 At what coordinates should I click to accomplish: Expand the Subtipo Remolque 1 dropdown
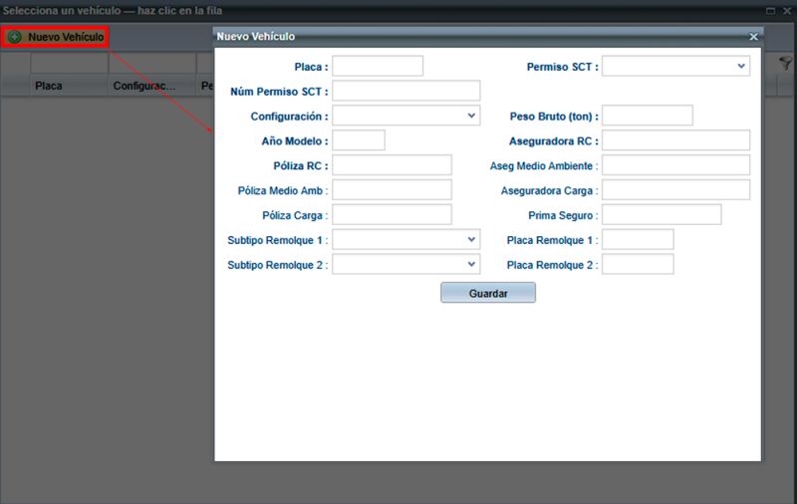pos(471,239)
